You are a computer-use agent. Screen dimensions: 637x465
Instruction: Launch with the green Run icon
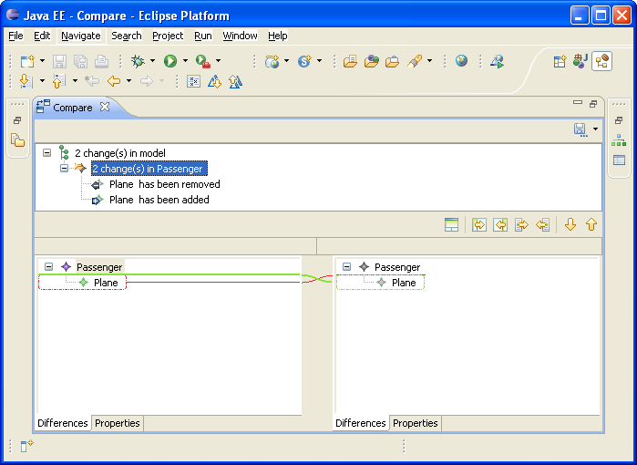click(x=170, y=61)
